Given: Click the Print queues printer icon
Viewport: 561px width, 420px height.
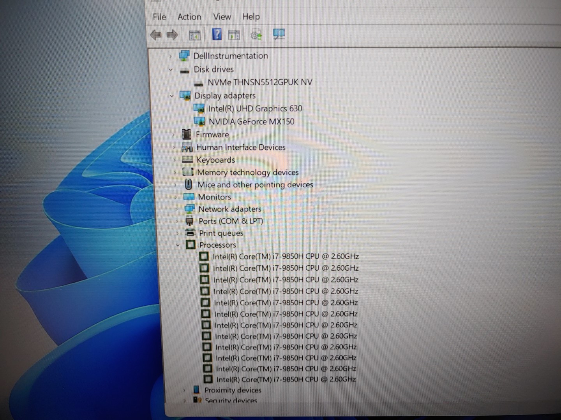Looking at the screenshot, I should click(190, 233).
